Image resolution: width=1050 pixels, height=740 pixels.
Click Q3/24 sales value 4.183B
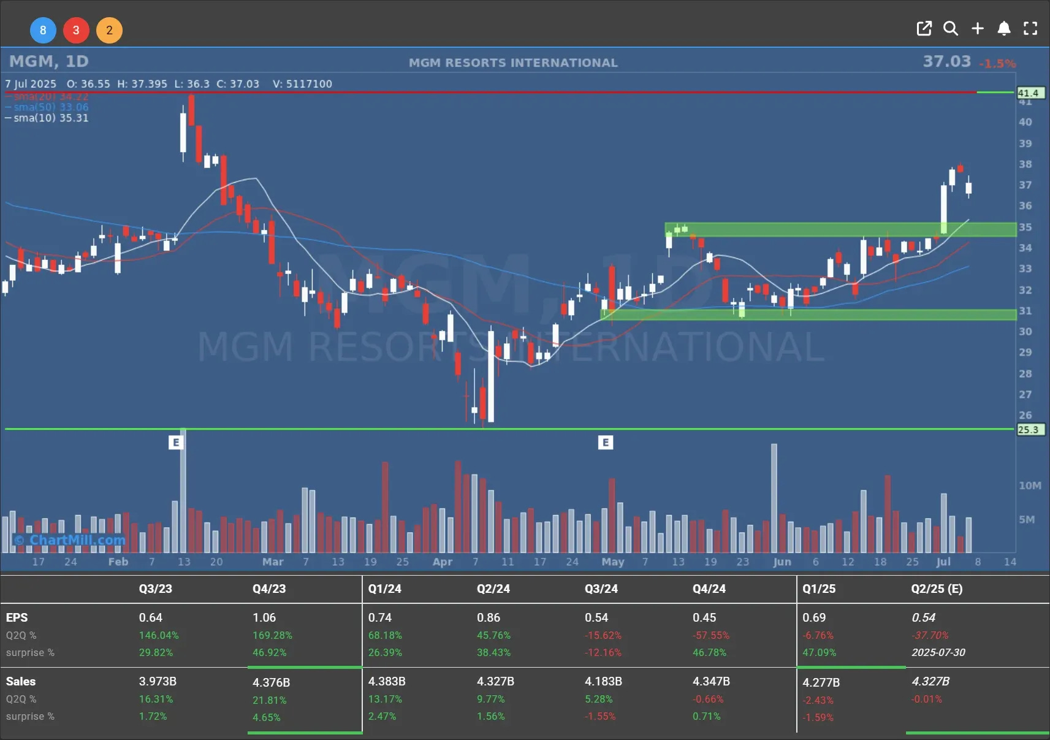[x=603, y=681]
